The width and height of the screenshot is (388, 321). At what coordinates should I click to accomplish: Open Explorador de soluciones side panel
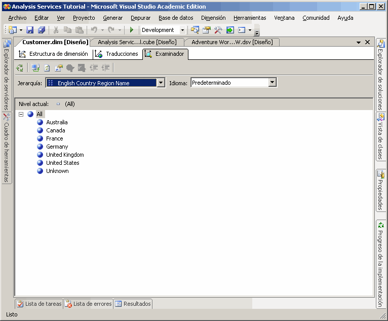[x=380, y=75]
